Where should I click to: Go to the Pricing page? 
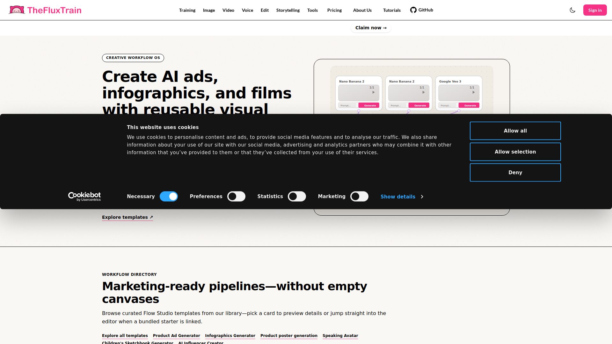334,10
